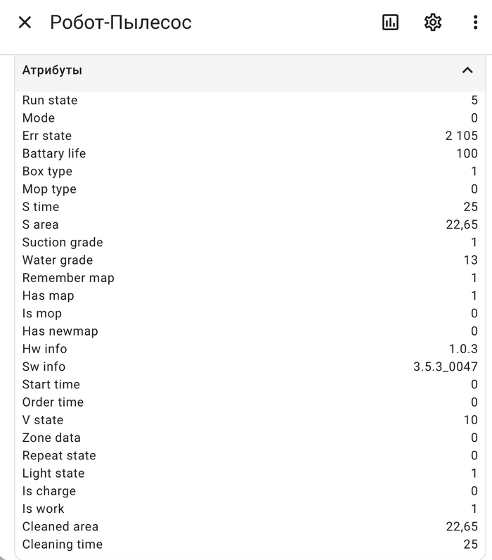Click the S area value 22,65
Image resolution: width=492 pixels, height=560 pixels.
click(462, 224)
